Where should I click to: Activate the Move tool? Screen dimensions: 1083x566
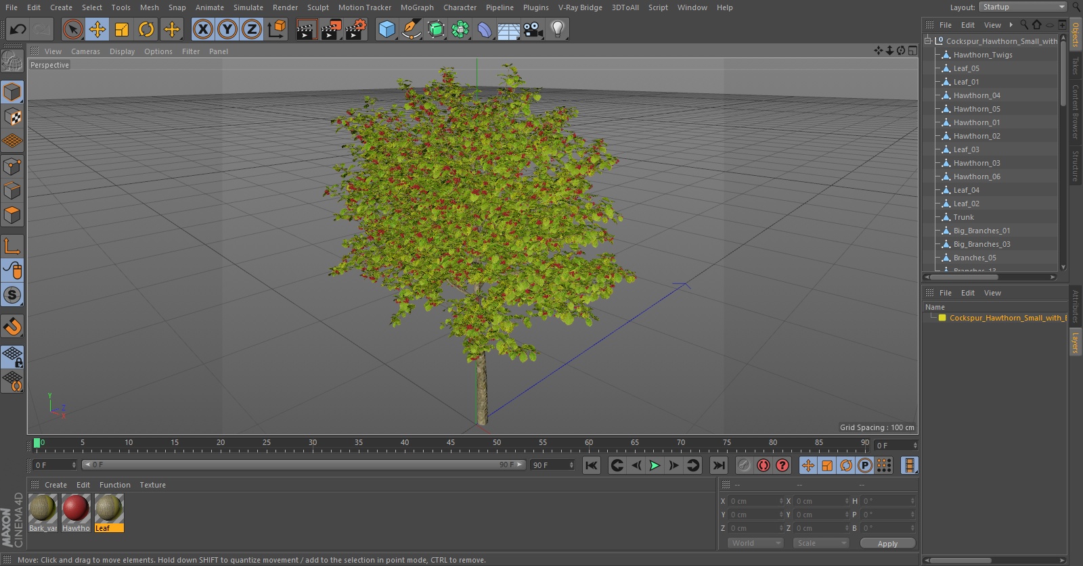coord(97,29)
